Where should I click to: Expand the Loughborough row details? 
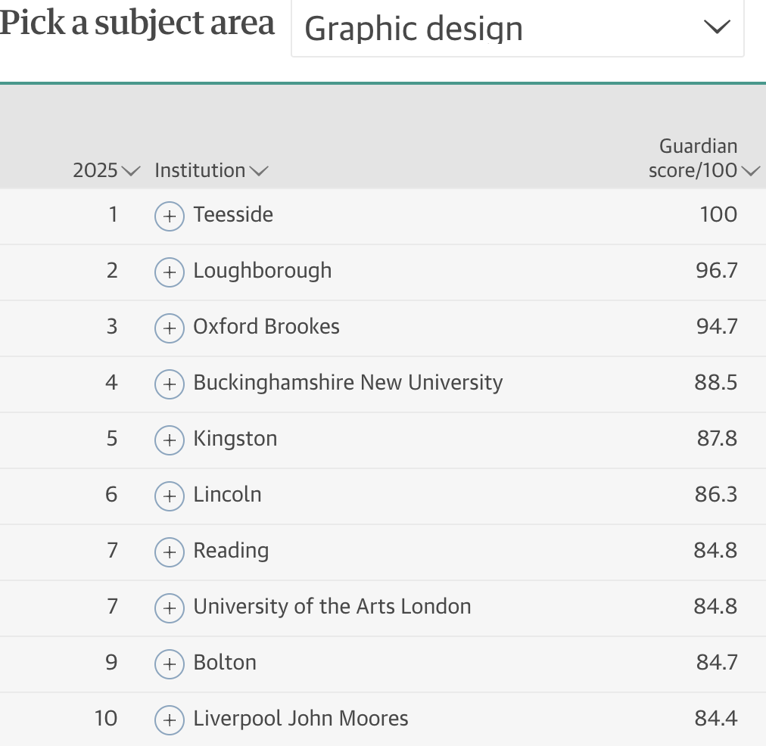[x=169, y=272]
